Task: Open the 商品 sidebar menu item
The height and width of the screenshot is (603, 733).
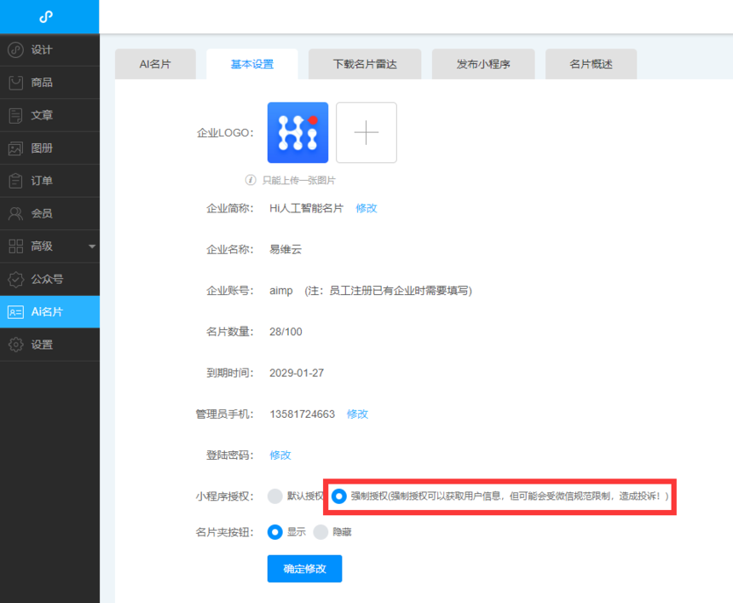Action: click(x=49, y=83)
